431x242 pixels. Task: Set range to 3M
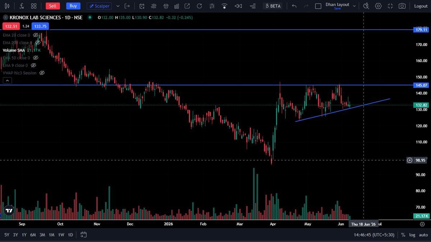(42, 235)
